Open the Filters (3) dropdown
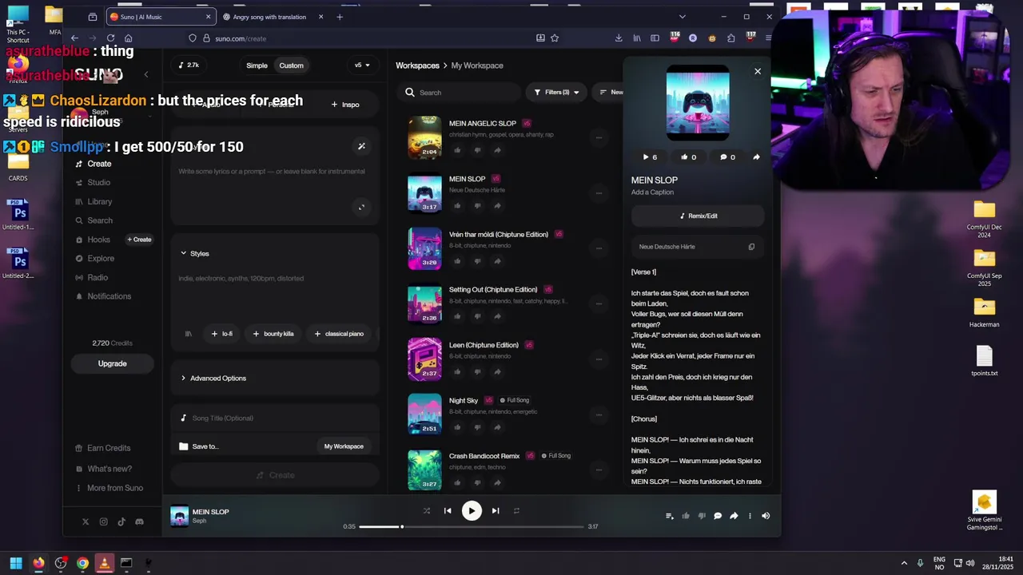 556,93
